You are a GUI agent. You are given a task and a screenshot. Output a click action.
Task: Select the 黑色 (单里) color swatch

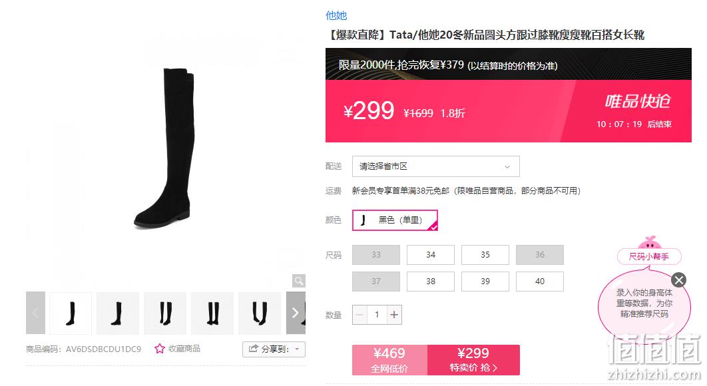(395, 220)
